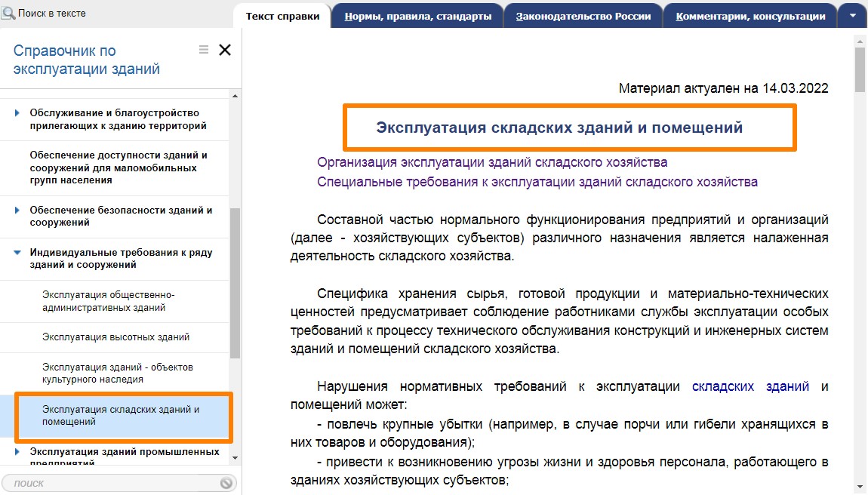The height and width of the screenshot is (495, 868).
Task: Select Эксплуатация высотных зданий
Action: [x=115, y=337]
